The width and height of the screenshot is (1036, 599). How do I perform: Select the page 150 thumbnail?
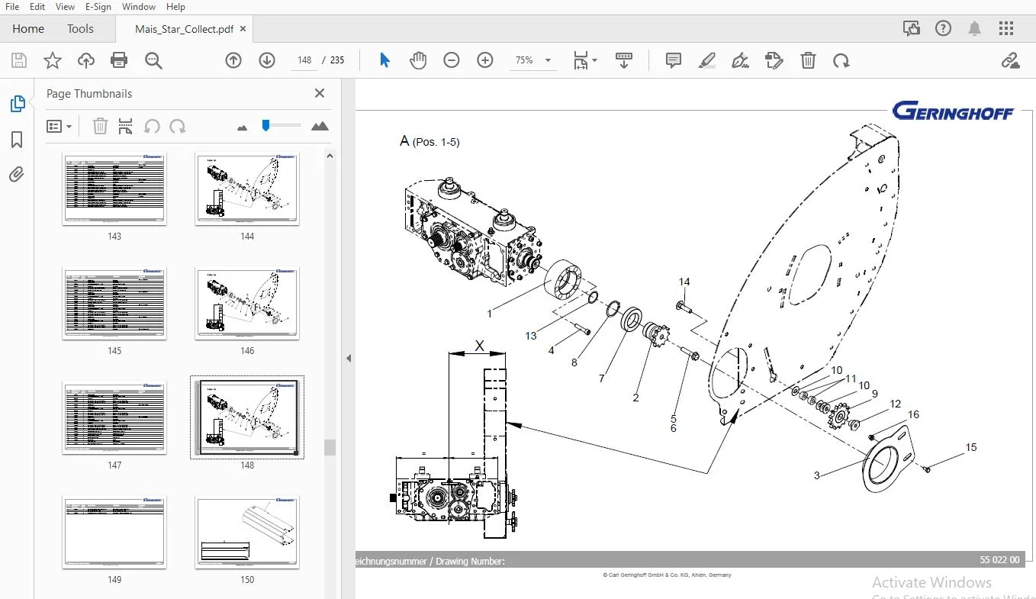click(247, 533)
